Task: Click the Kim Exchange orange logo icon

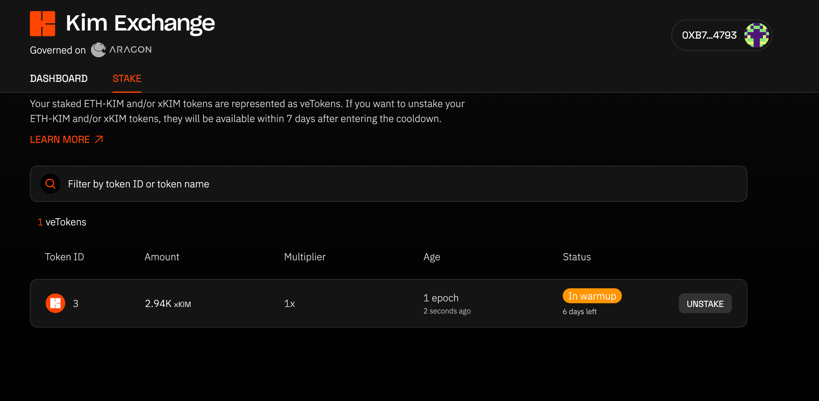Action: 42,24
